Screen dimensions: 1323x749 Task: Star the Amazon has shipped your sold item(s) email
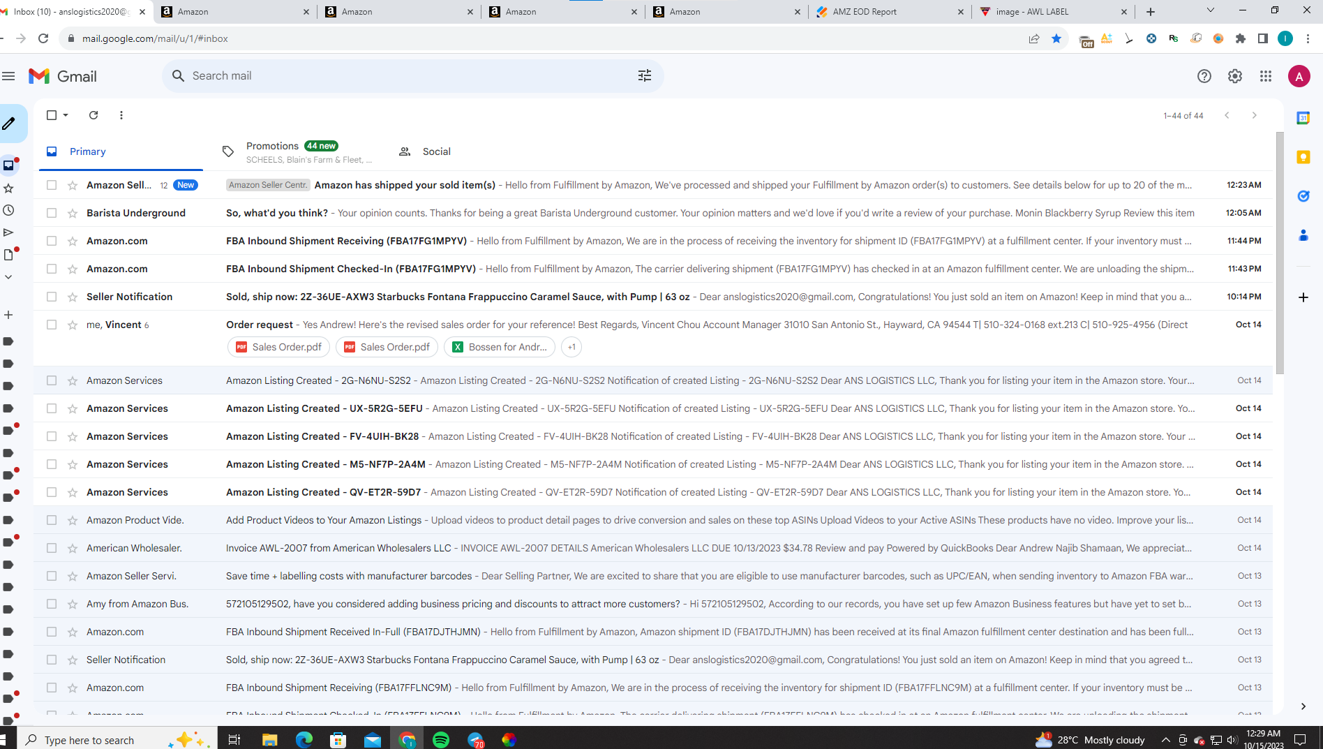[73, 185]
